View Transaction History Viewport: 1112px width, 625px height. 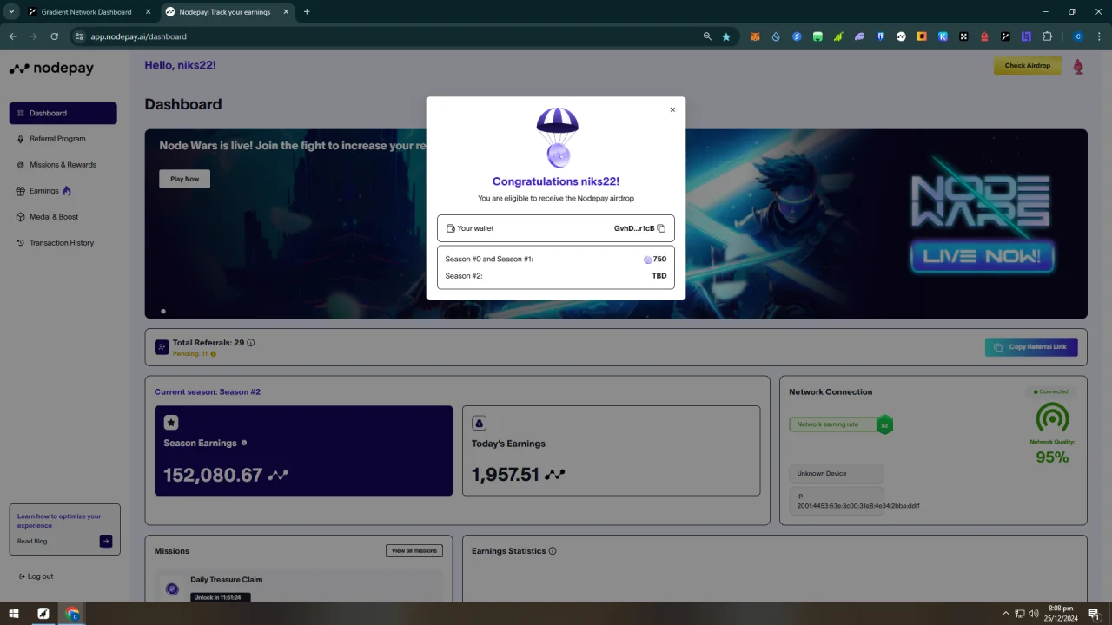63,243
